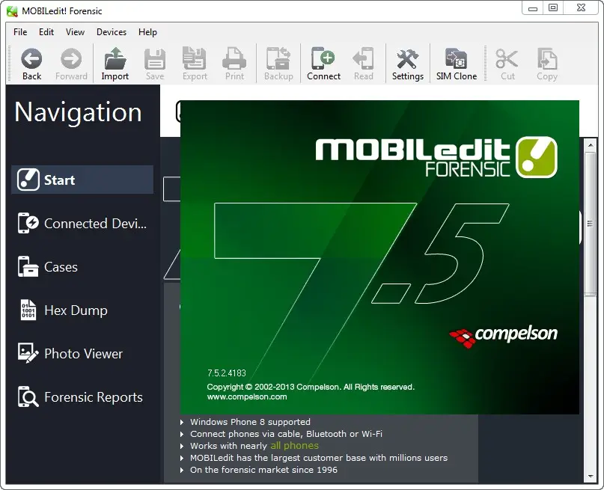This screenshot has width=604, height=490.
Task: Open the Edit menu
Action: coord(46,32)
